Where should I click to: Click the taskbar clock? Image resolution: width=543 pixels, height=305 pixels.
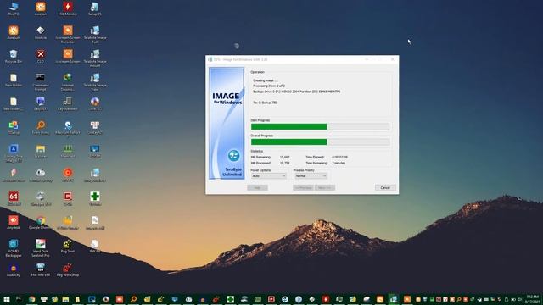[532, 299]
